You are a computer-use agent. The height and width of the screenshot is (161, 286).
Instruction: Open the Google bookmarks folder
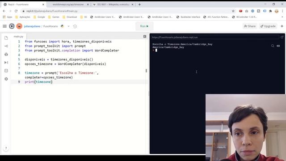[39, 17]
